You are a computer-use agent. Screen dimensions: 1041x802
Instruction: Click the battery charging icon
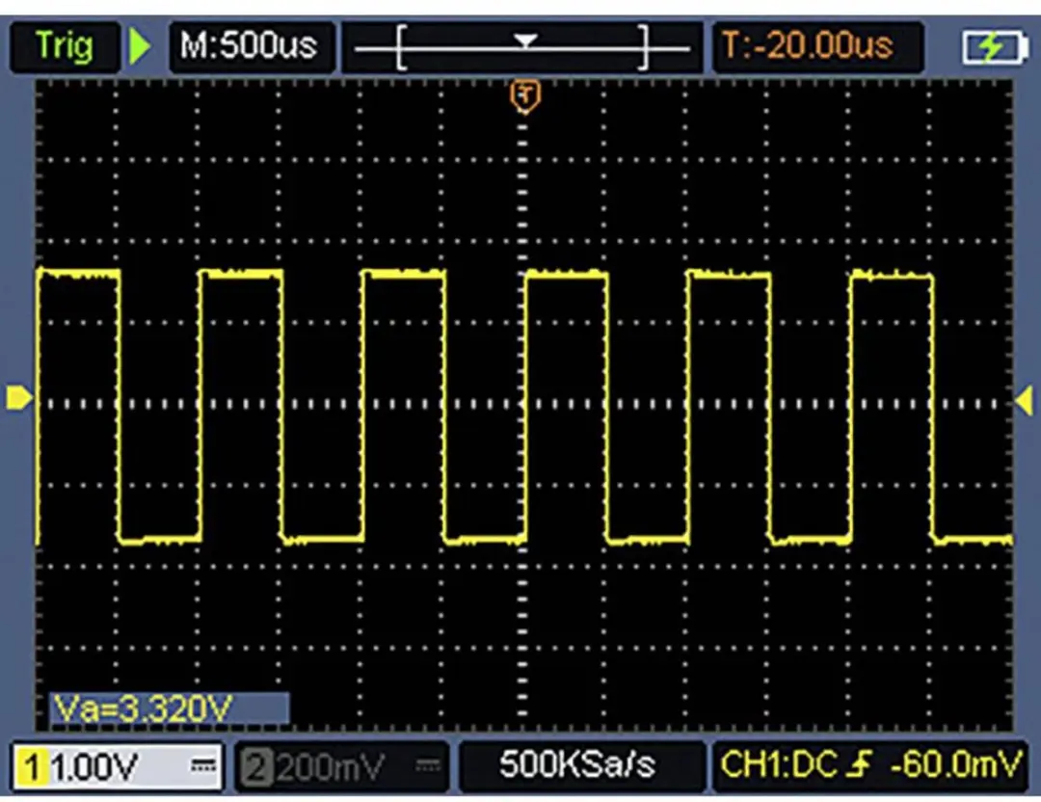994,48
